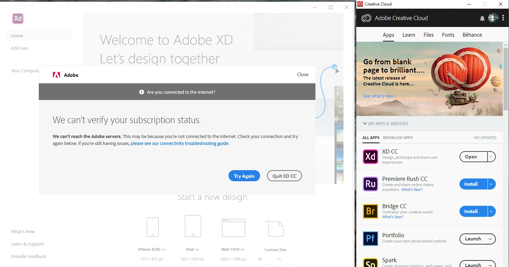
Task: Switch to the Files tab
Action: pyautogui.click(x=429, y=35)
